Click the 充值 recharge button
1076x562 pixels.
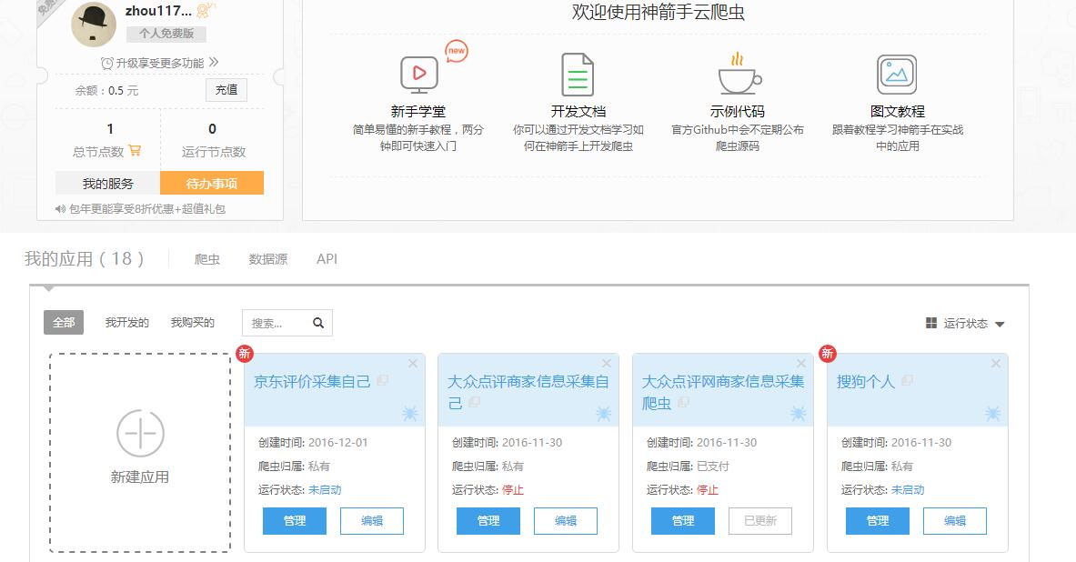pyautogui.click(x=226, y=90)
